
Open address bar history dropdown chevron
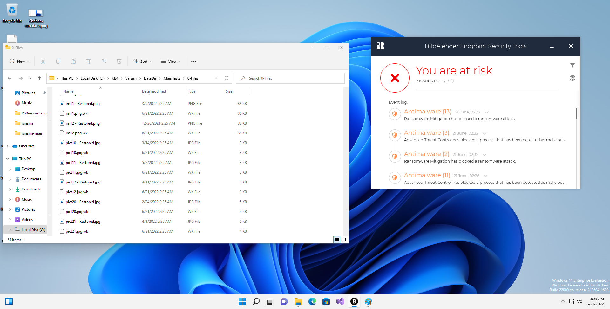pyautogui.click(x=216, y=78)
